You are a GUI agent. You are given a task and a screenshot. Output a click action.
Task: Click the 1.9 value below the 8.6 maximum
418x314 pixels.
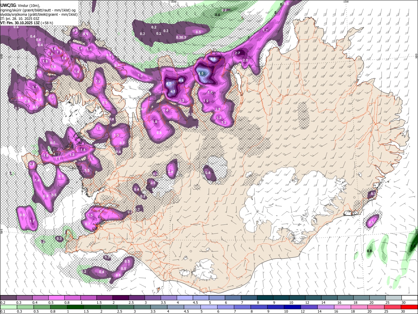pos(206,101)
